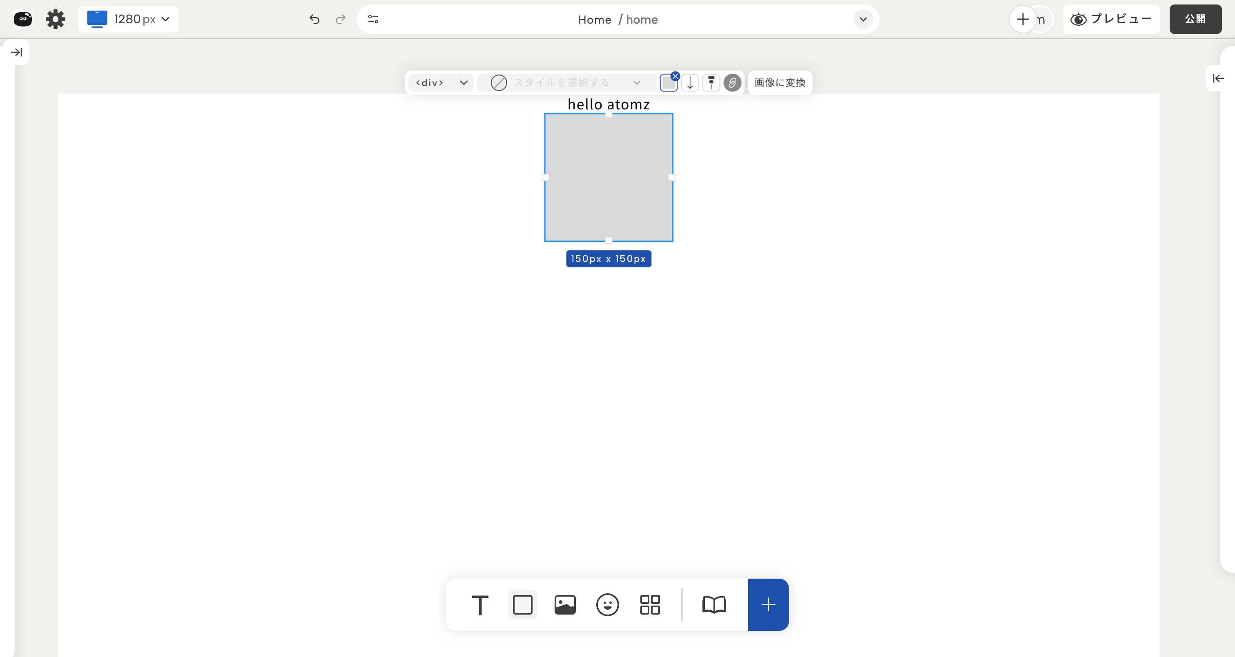The width and height of the screenshot is (1235, 657).
Task: Toggle the pin position button
Action: pos(711,83)
